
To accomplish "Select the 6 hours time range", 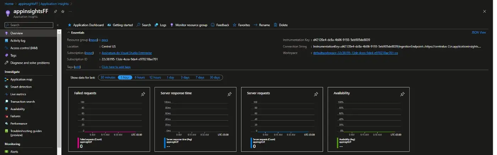I will (x=140, y=77).
